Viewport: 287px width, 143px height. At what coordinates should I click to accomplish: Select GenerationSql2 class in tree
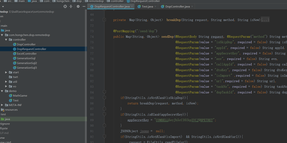coord(27,63)
